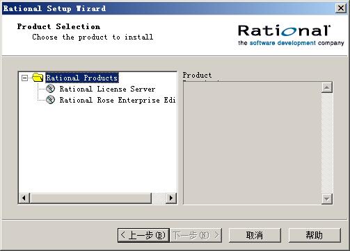Click the description pane's scroll down arrow
The height and width of the screenshot is (251, 350).
tap(327, 199)
